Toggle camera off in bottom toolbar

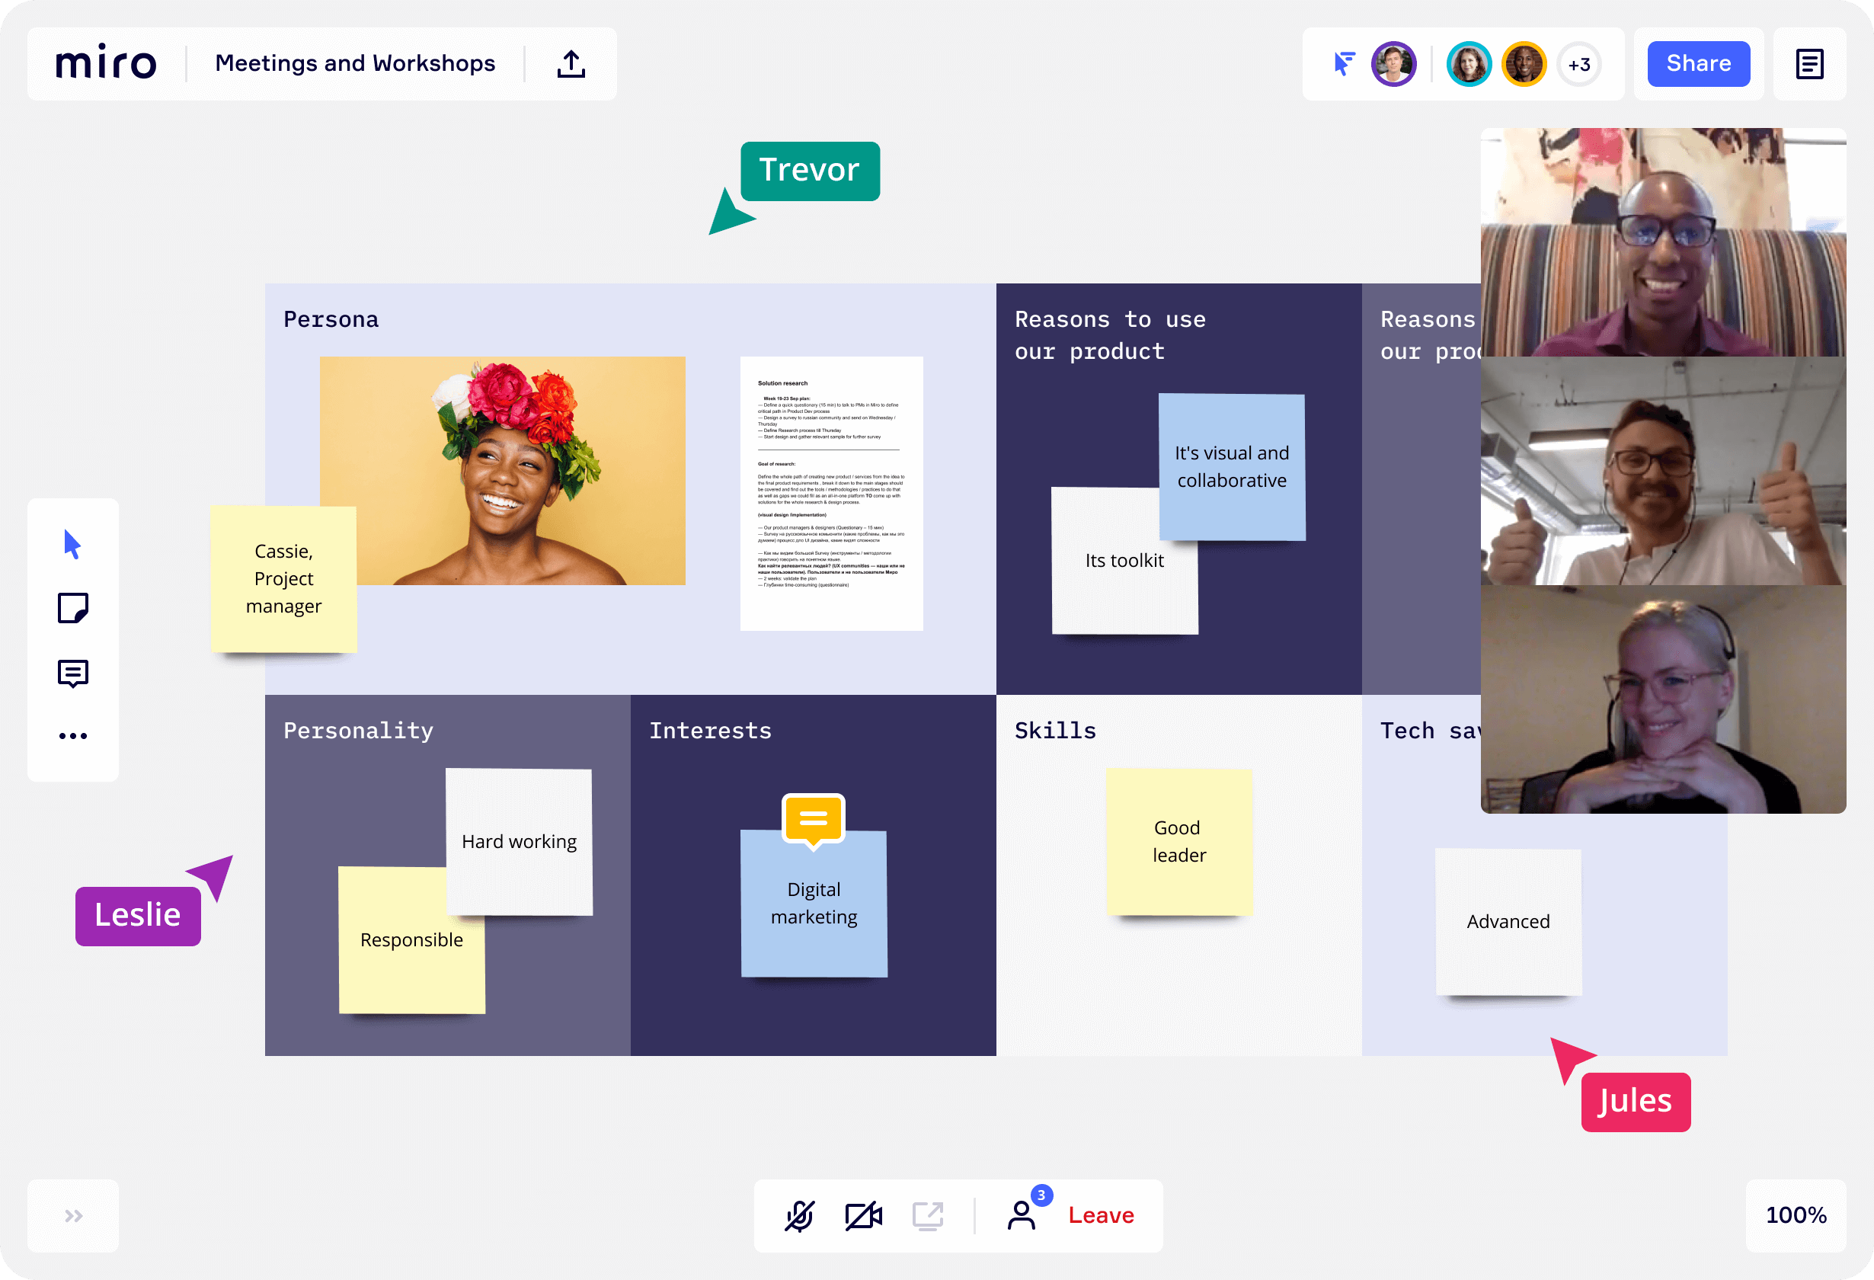(862, 1216)
